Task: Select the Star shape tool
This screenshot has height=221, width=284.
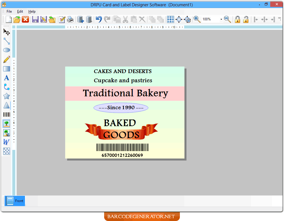Action: (7, 96)
